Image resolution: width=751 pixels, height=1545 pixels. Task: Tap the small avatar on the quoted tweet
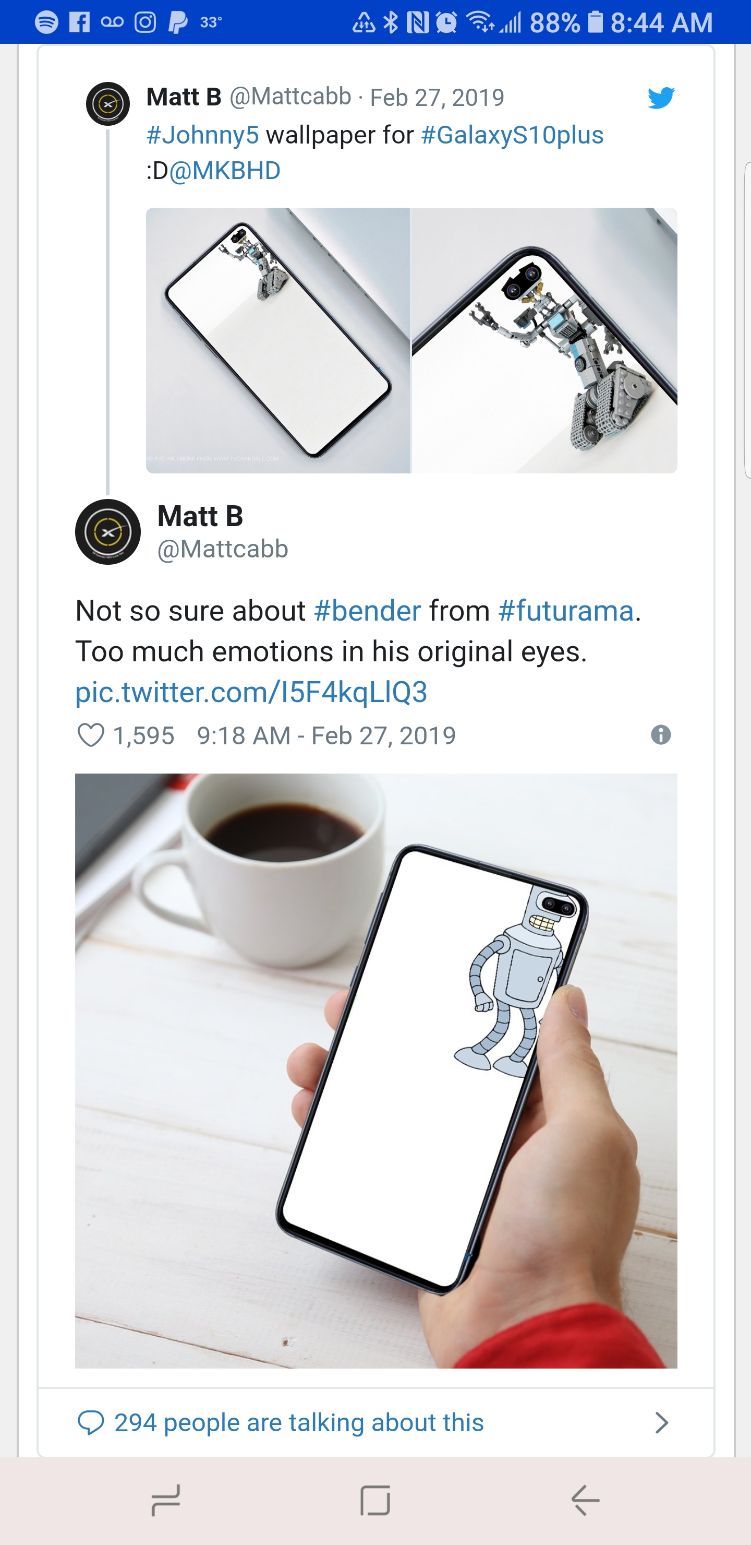tap(108, 104)
